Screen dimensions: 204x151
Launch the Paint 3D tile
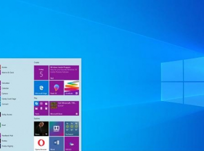(x=57, y=88)
